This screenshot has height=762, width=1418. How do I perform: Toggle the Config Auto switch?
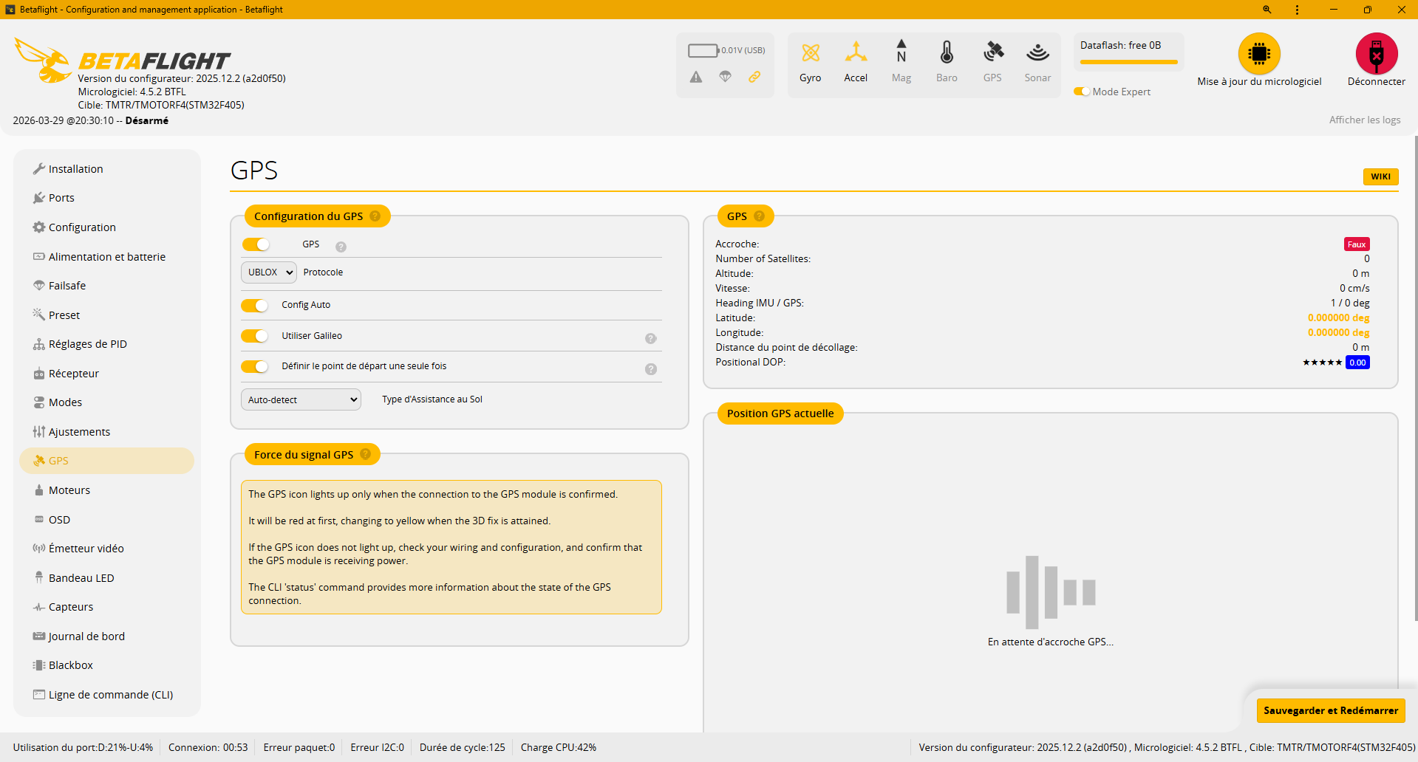pos(255,306)
